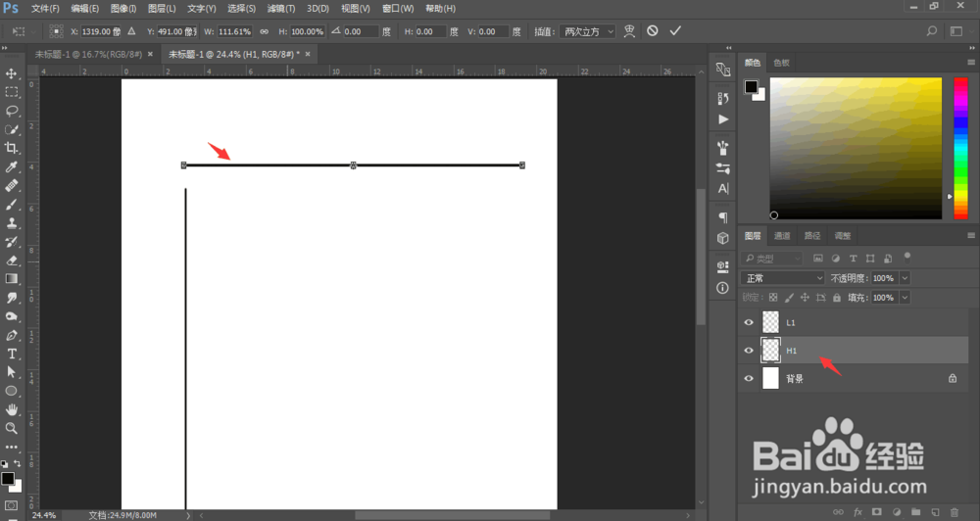Toggle lock position
The width and height of the screenshot is (980, 521).
click(x=805, y=298)
